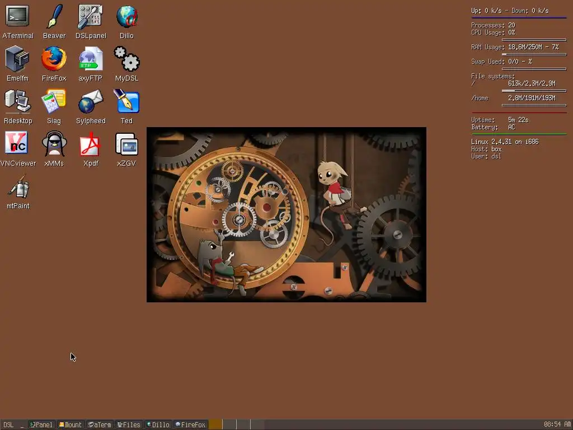This screenshot has height=430, width=573.
Task: Click the Panel taskbar launcher
Action: click(41, 424)
